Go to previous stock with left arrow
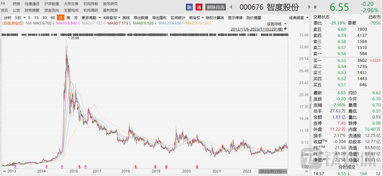383x176 pixels. click(x=231, y=7)
